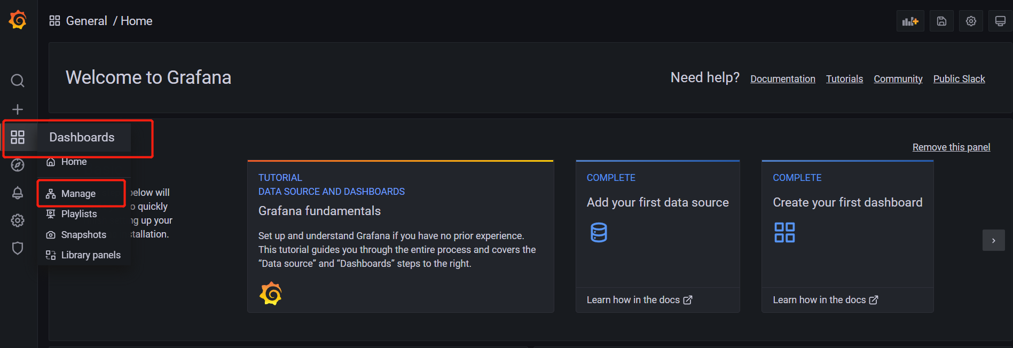This screenshot has width=1013, height=348.
Task: Click the Dashboards menu header
Action: [x=82, y=137]
